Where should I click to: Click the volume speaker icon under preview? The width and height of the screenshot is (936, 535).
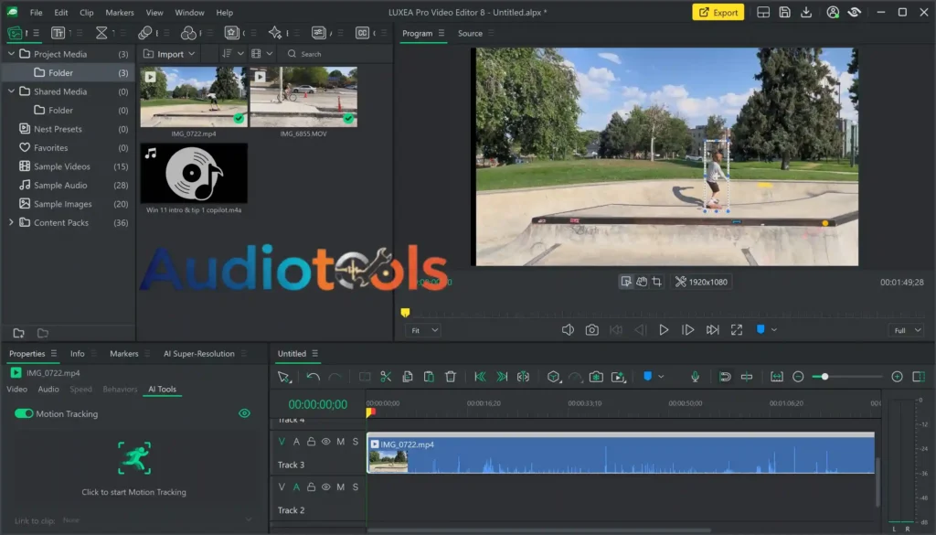[x=568, y=330]
